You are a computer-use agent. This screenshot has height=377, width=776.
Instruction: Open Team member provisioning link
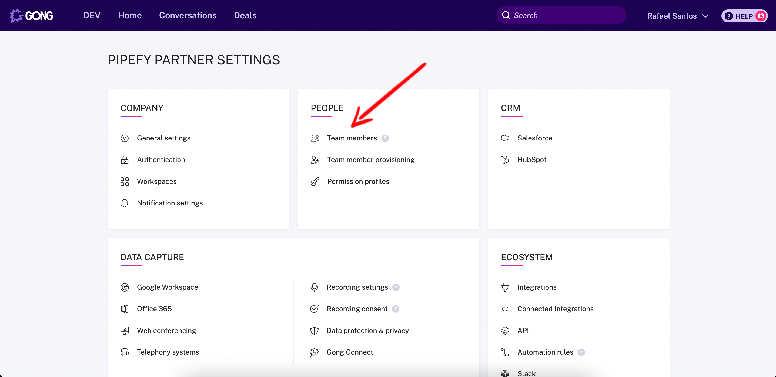pyautogui.click(x=370, y=160)
